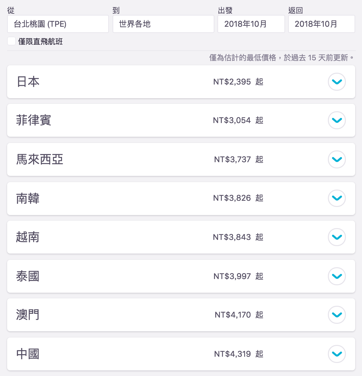The width and height of the screenshot is (362, 376).
Task: Expand the 中國 row chevron
Action: tap(337, 354)
